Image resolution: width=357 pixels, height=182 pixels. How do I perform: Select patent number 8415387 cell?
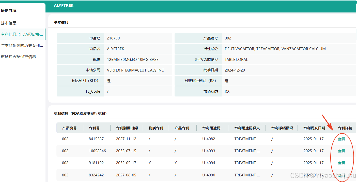point(96,139)
